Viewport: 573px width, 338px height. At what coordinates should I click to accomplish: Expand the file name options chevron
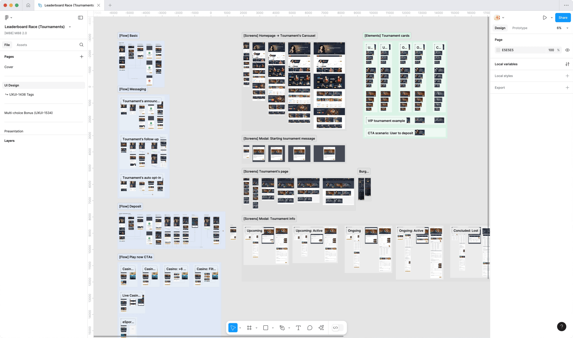70,27
